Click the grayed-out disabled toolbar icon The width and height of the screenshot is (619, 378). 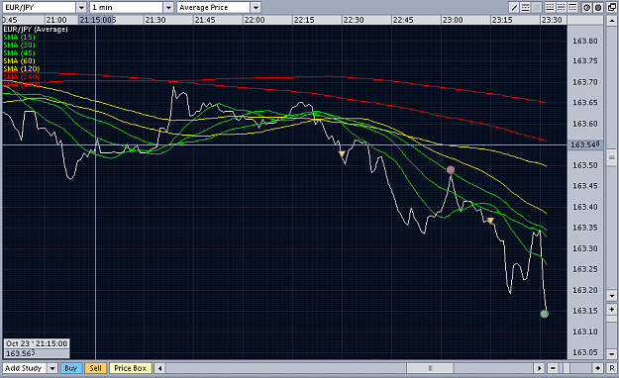(x=536, y=8)
